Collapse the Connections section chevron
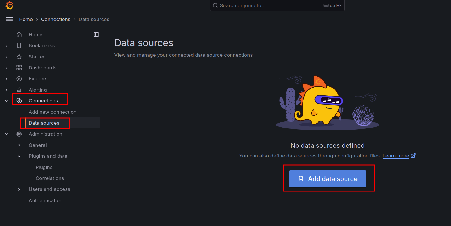Image resolution: width=451 pixels, height=226 pixels. [7, 101]
